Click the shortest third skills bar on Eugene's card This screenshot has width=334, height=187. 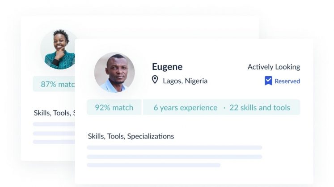coord(154,165)
